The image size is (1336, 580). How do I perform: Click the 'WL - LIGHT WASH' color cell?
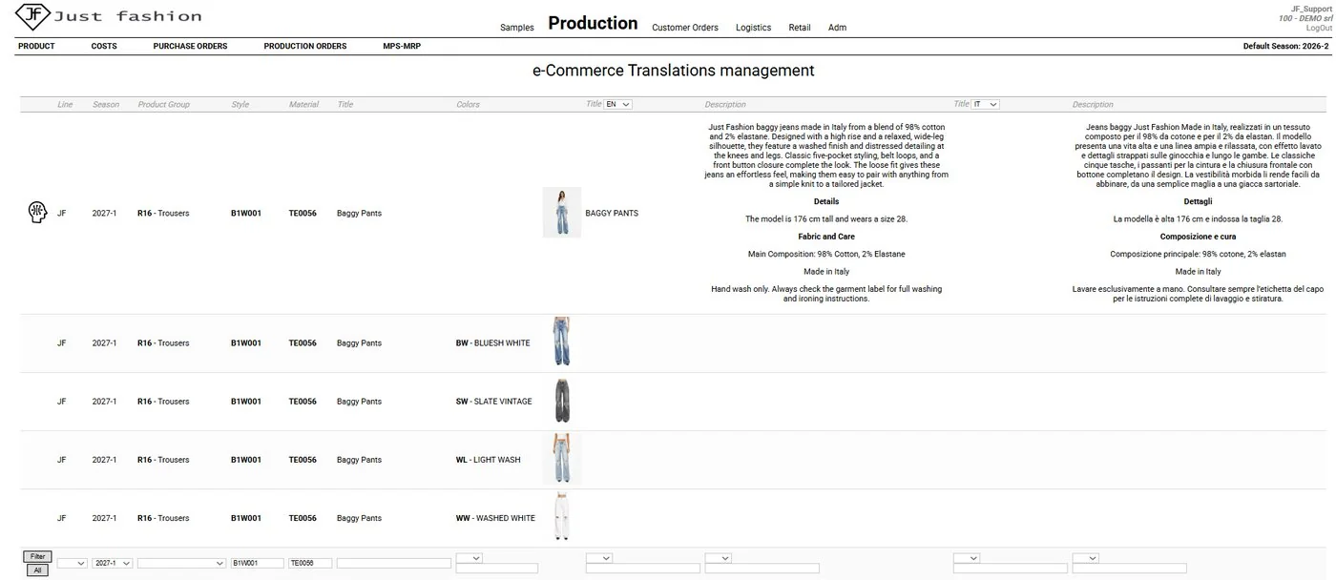coord(489,460)
